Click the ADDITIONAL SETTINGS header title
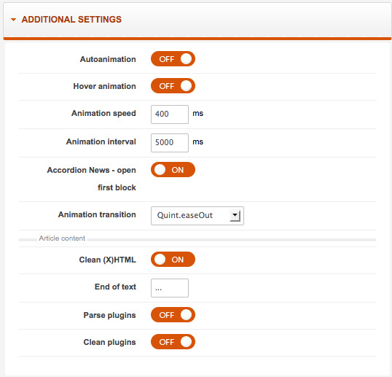This screenshot has height=377, width=392. point(71,20)
